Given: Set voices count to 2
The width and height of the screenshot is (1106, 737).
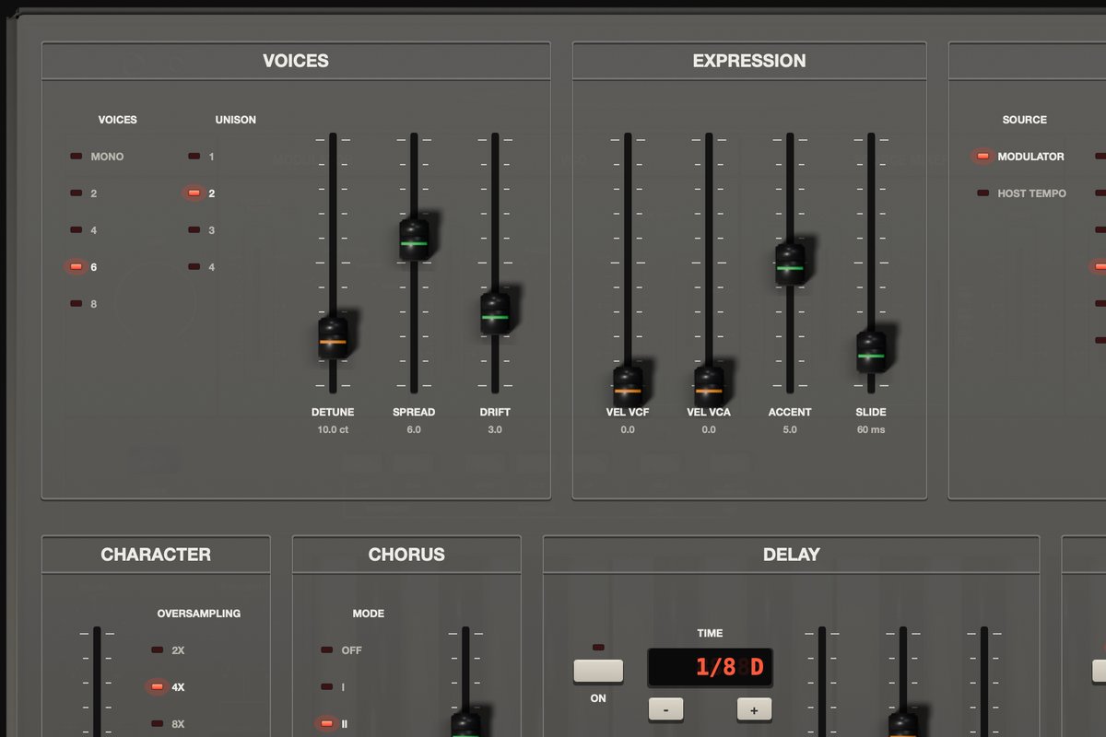Looking at the screenshot, I should click(84, 193).
